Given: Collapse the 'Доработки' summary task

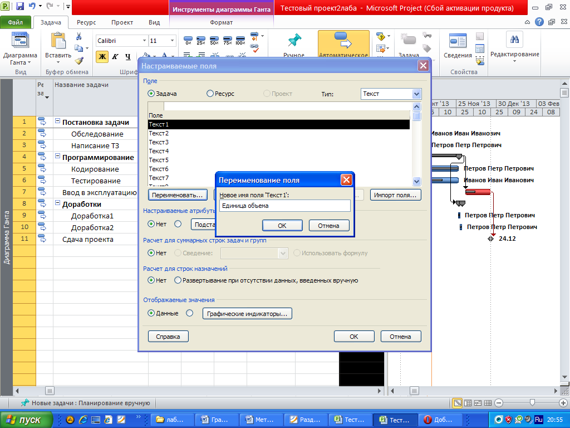Looking at the screenshot, I should pyautogui.click(x=57, y=203).
